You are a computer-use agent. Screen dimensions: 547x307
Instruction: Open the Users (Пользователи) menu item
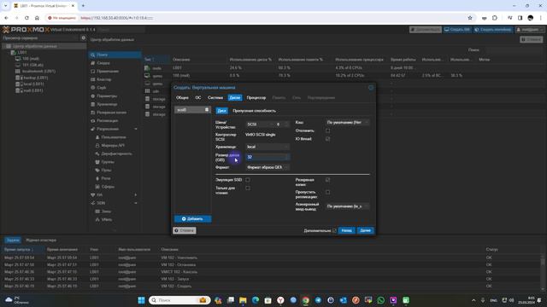(x=115, y=137)
